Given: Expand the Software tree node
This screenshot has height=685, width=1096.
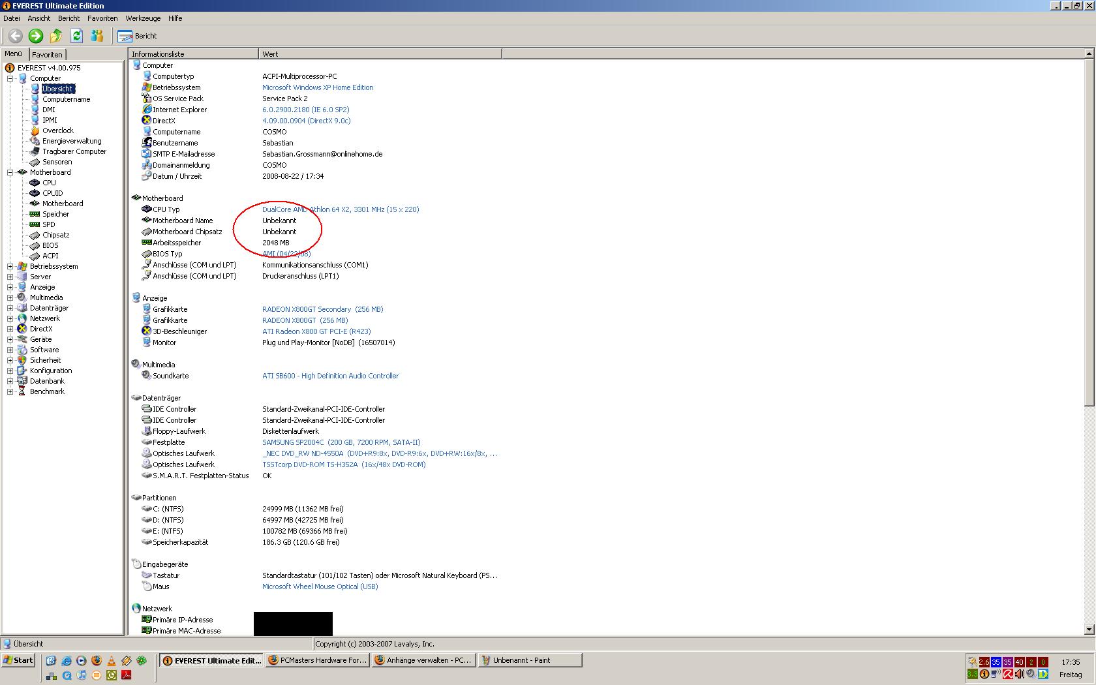Looking at the screenshot, I should 10,350.
